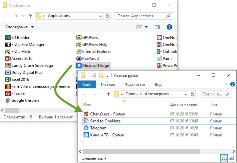Expand the ribbon chevron in Автозагрузка
The image size is (237, 163).
coord(225,84)
